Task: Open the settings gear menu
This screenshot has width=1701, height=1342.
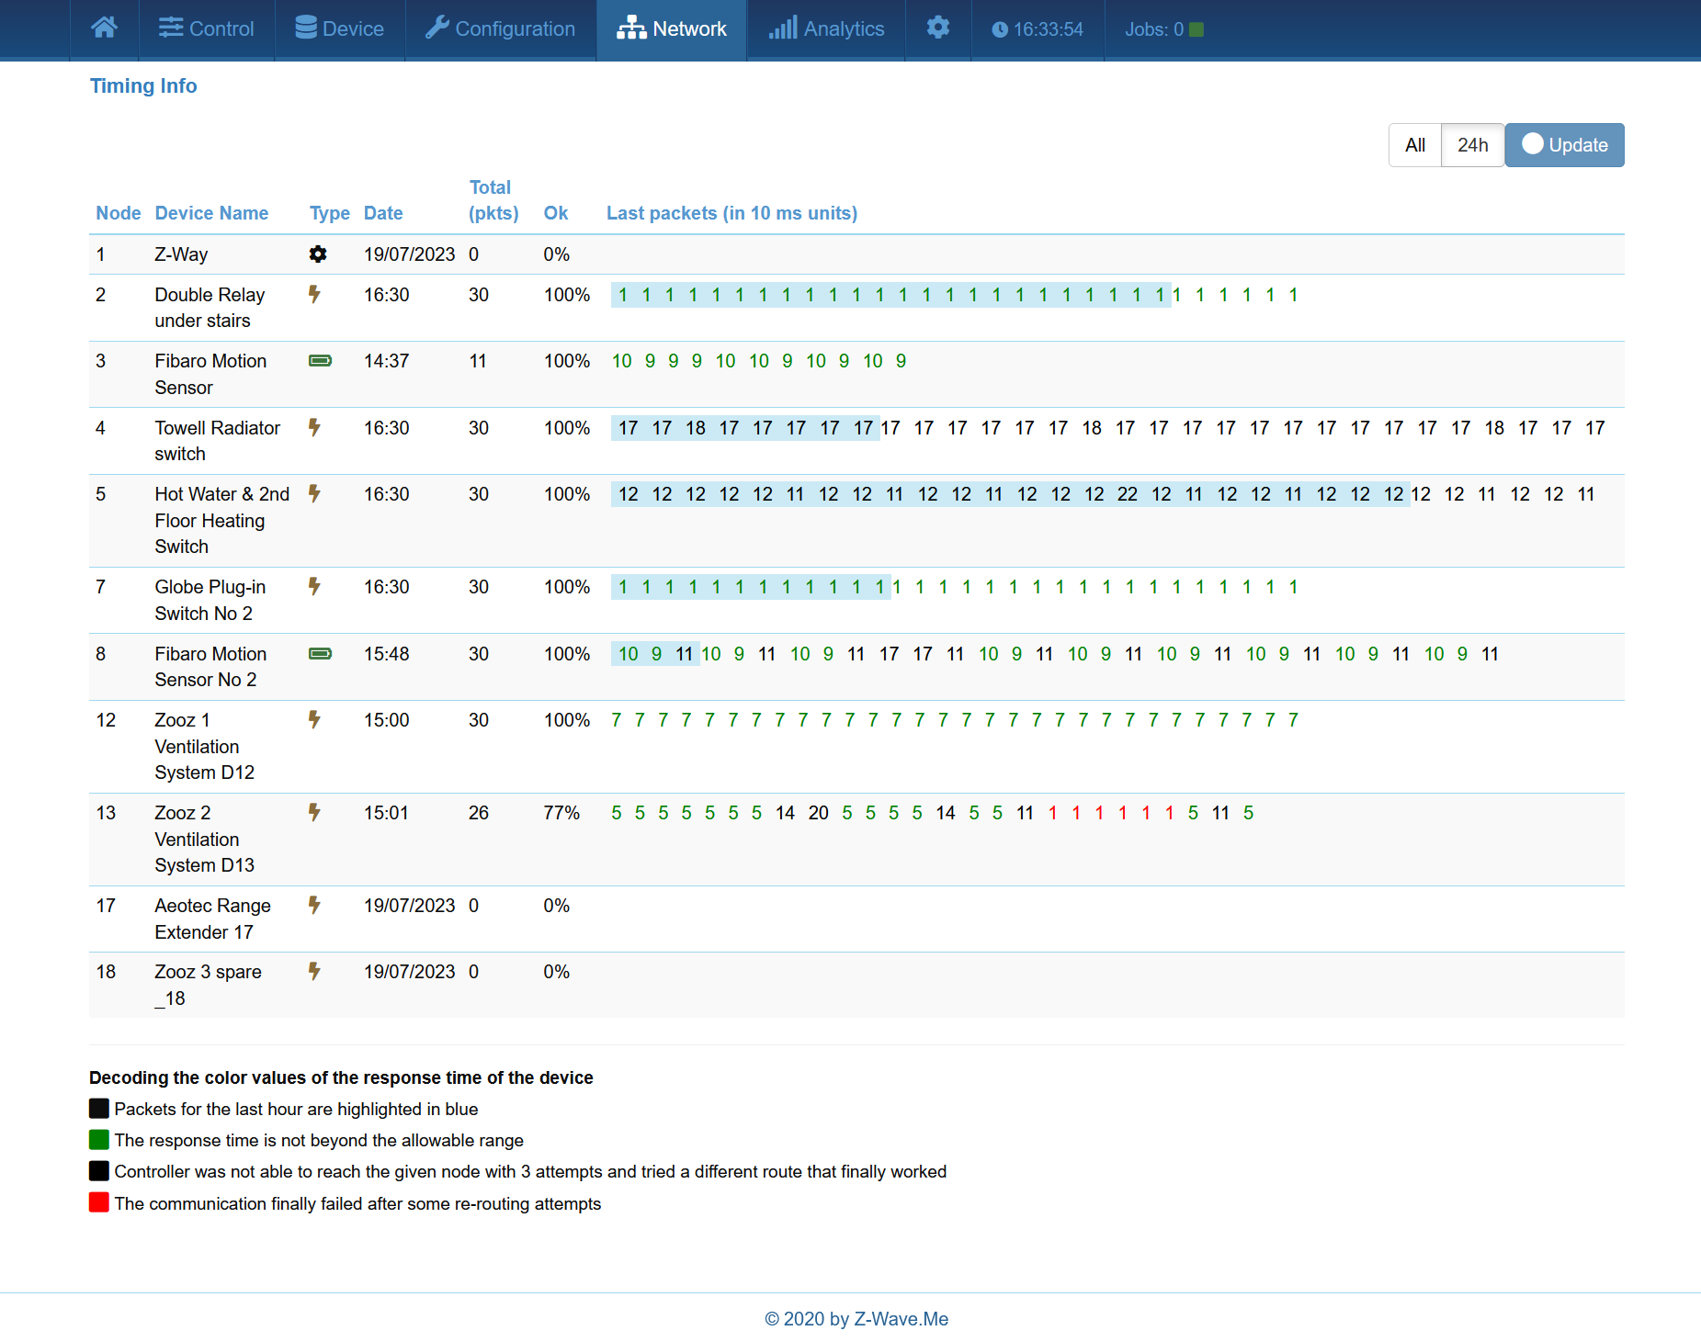Action: click(x=937, y=28)
